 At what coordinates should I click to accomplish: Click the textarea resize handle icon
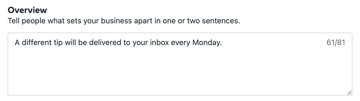[x=349, y=93]
